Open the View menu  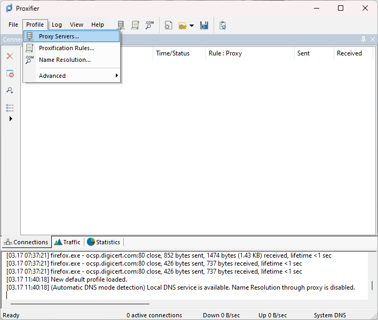(x=77, y=25)
